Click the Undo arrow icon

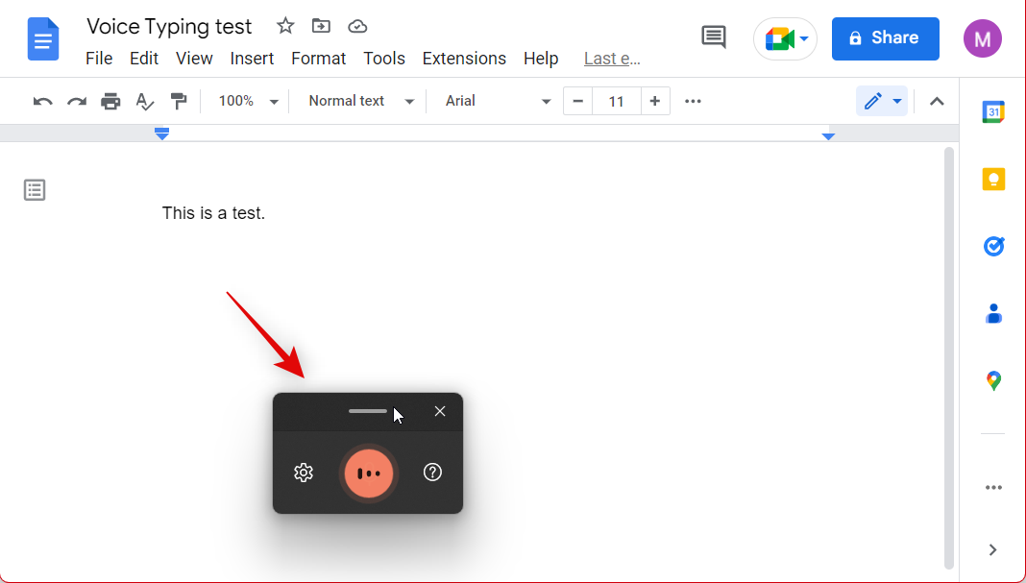point(42,101)
